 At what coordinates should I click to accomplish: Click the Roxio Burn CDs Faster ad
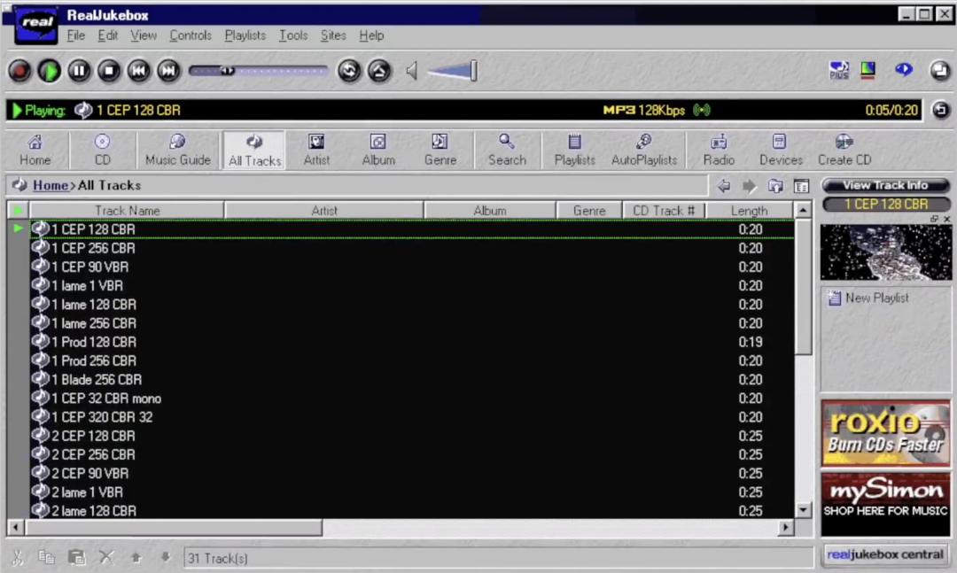[x=885, y=433]
